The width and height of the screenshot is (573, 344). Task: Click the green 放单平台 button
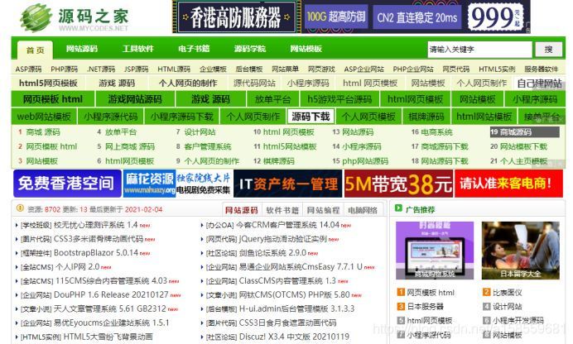tap(272, 99)
